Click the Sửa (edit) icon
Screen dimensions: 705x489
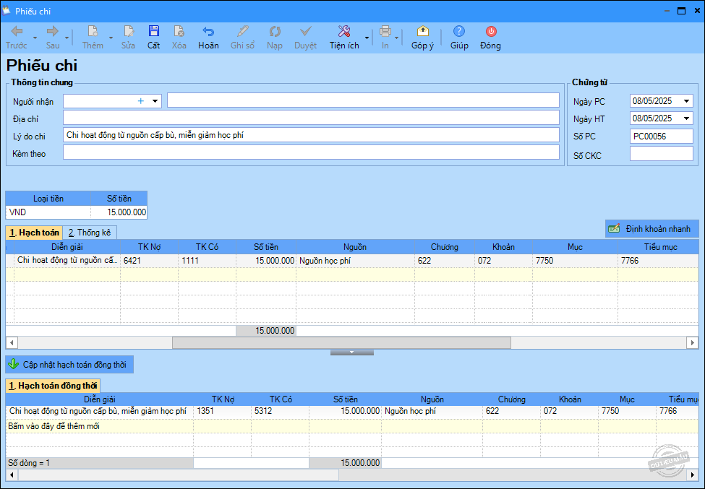128,32
